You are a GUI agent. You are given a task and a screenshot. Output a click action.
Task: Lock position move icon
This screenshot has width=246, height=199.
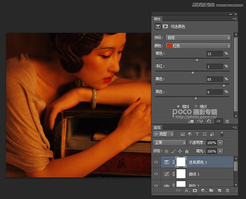point(180,151)
